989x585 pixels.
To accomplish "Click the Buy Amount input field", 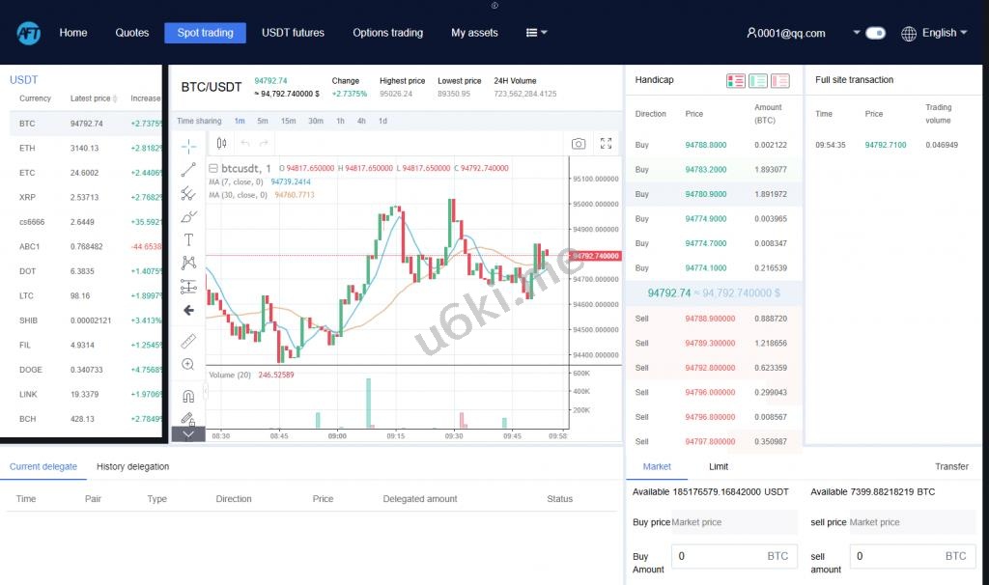I will pos(720,556).
